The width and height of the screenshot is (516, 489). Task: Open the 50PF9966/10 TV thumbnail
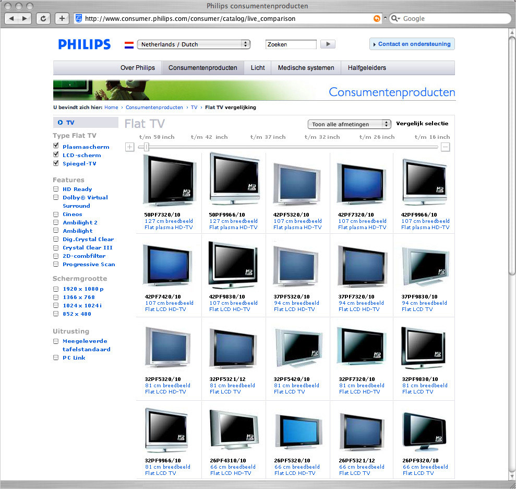point(234,178)
